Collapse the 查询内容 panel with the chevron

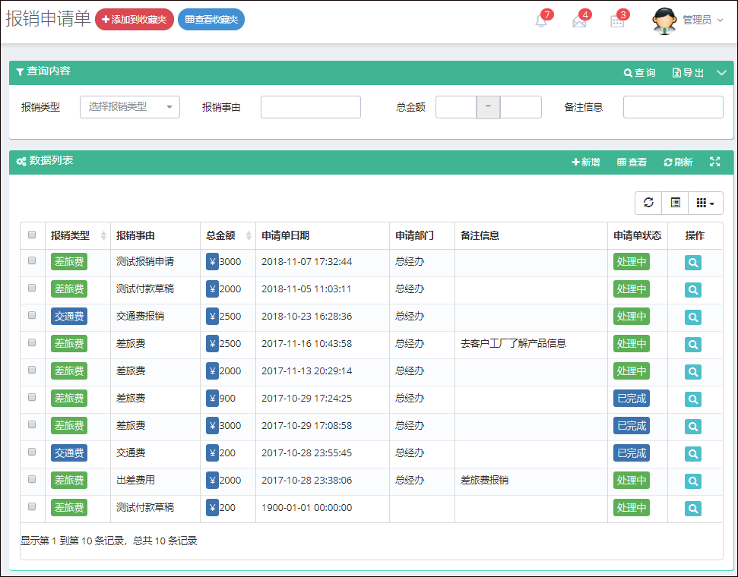click(x=721, y=72)
